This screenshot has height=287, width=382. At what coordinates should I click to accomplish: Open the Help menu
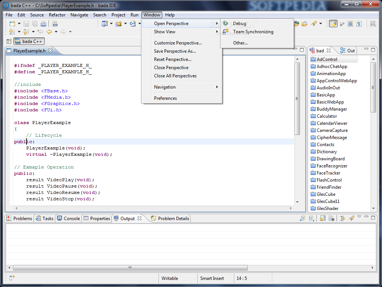[x=170, y=15]
